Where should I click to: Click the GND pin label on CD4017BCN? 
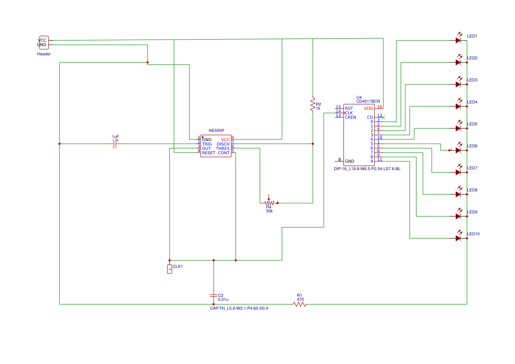(349, 161)
